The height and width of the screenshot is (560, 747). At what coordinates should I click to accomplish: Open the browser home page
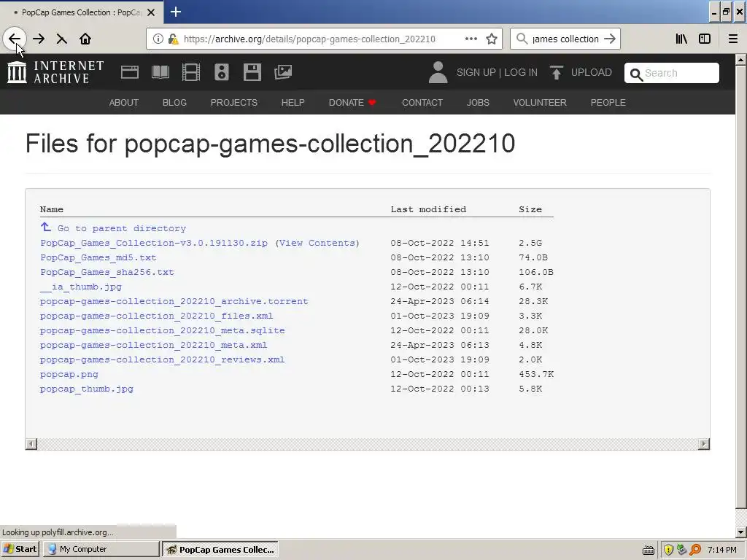point(85,39)
